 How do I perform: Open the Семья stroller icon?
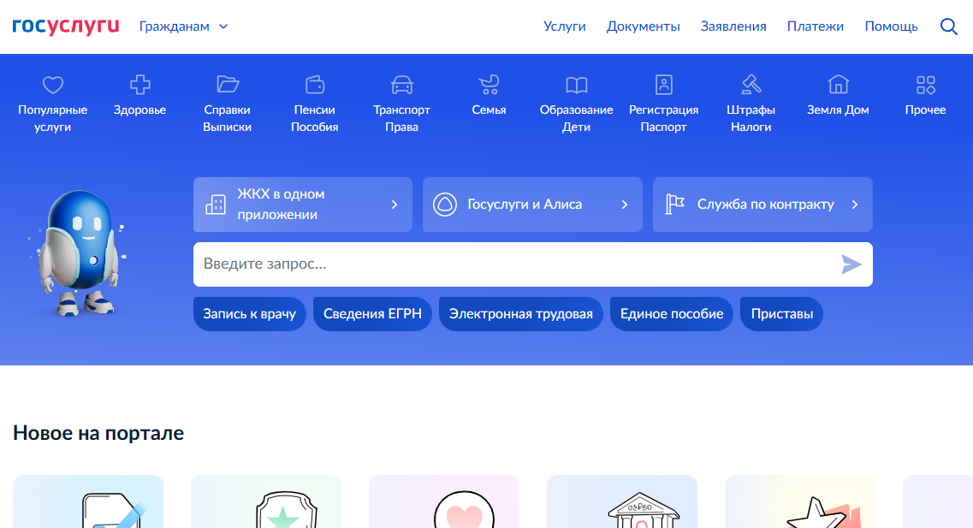click(489, 85)
